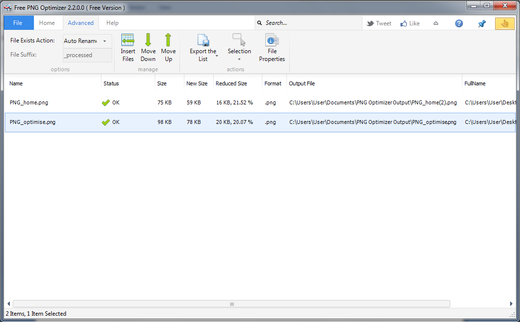Click the Like thumbs-up button

coord(410,23)
